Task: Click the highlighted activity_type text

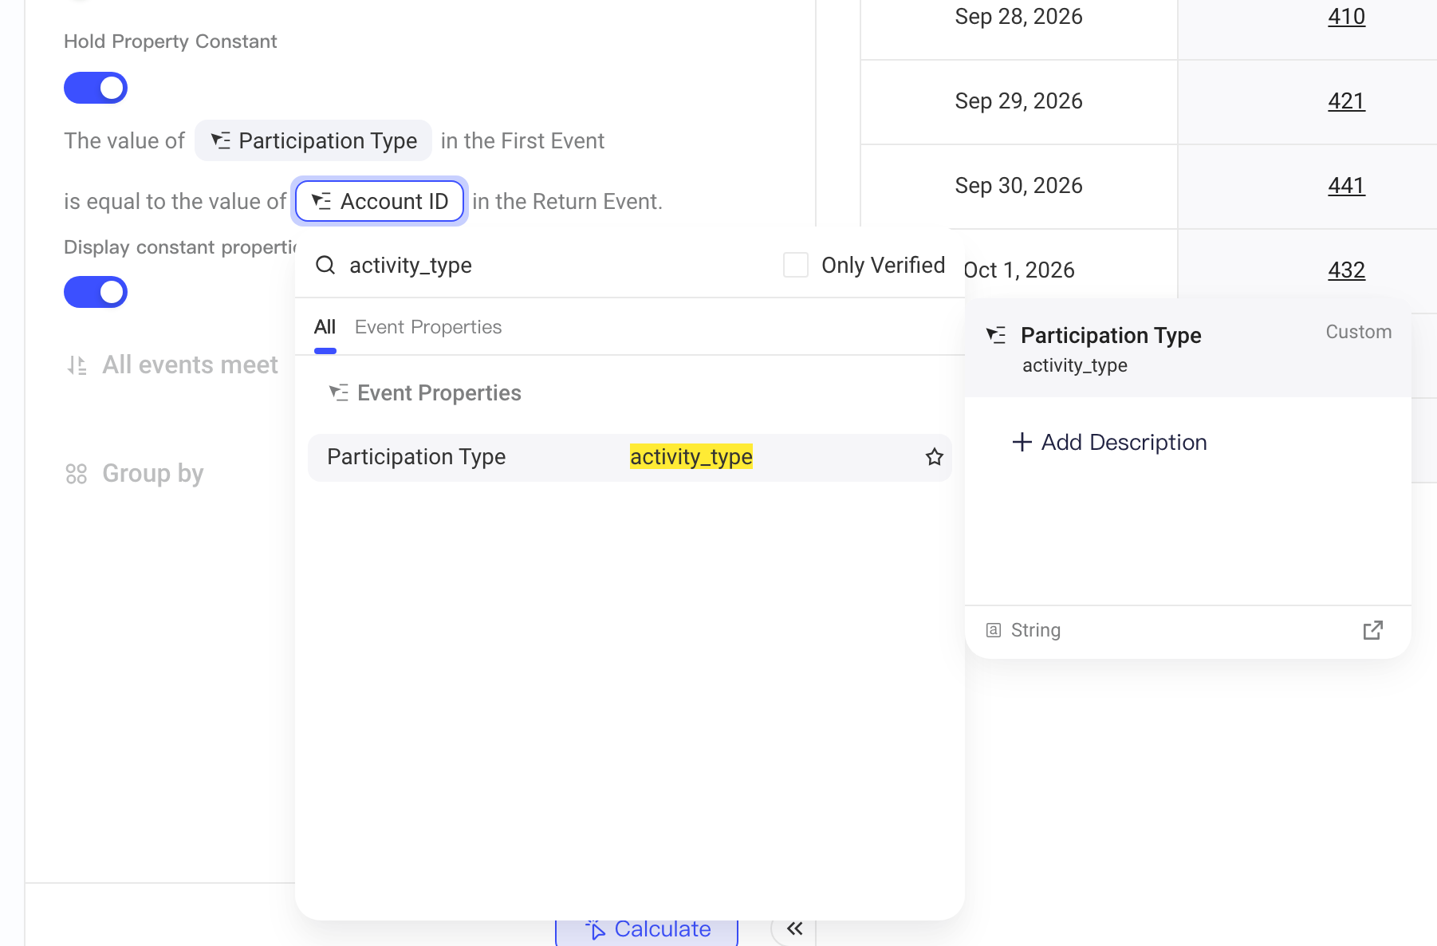Action: coord(691,456)
